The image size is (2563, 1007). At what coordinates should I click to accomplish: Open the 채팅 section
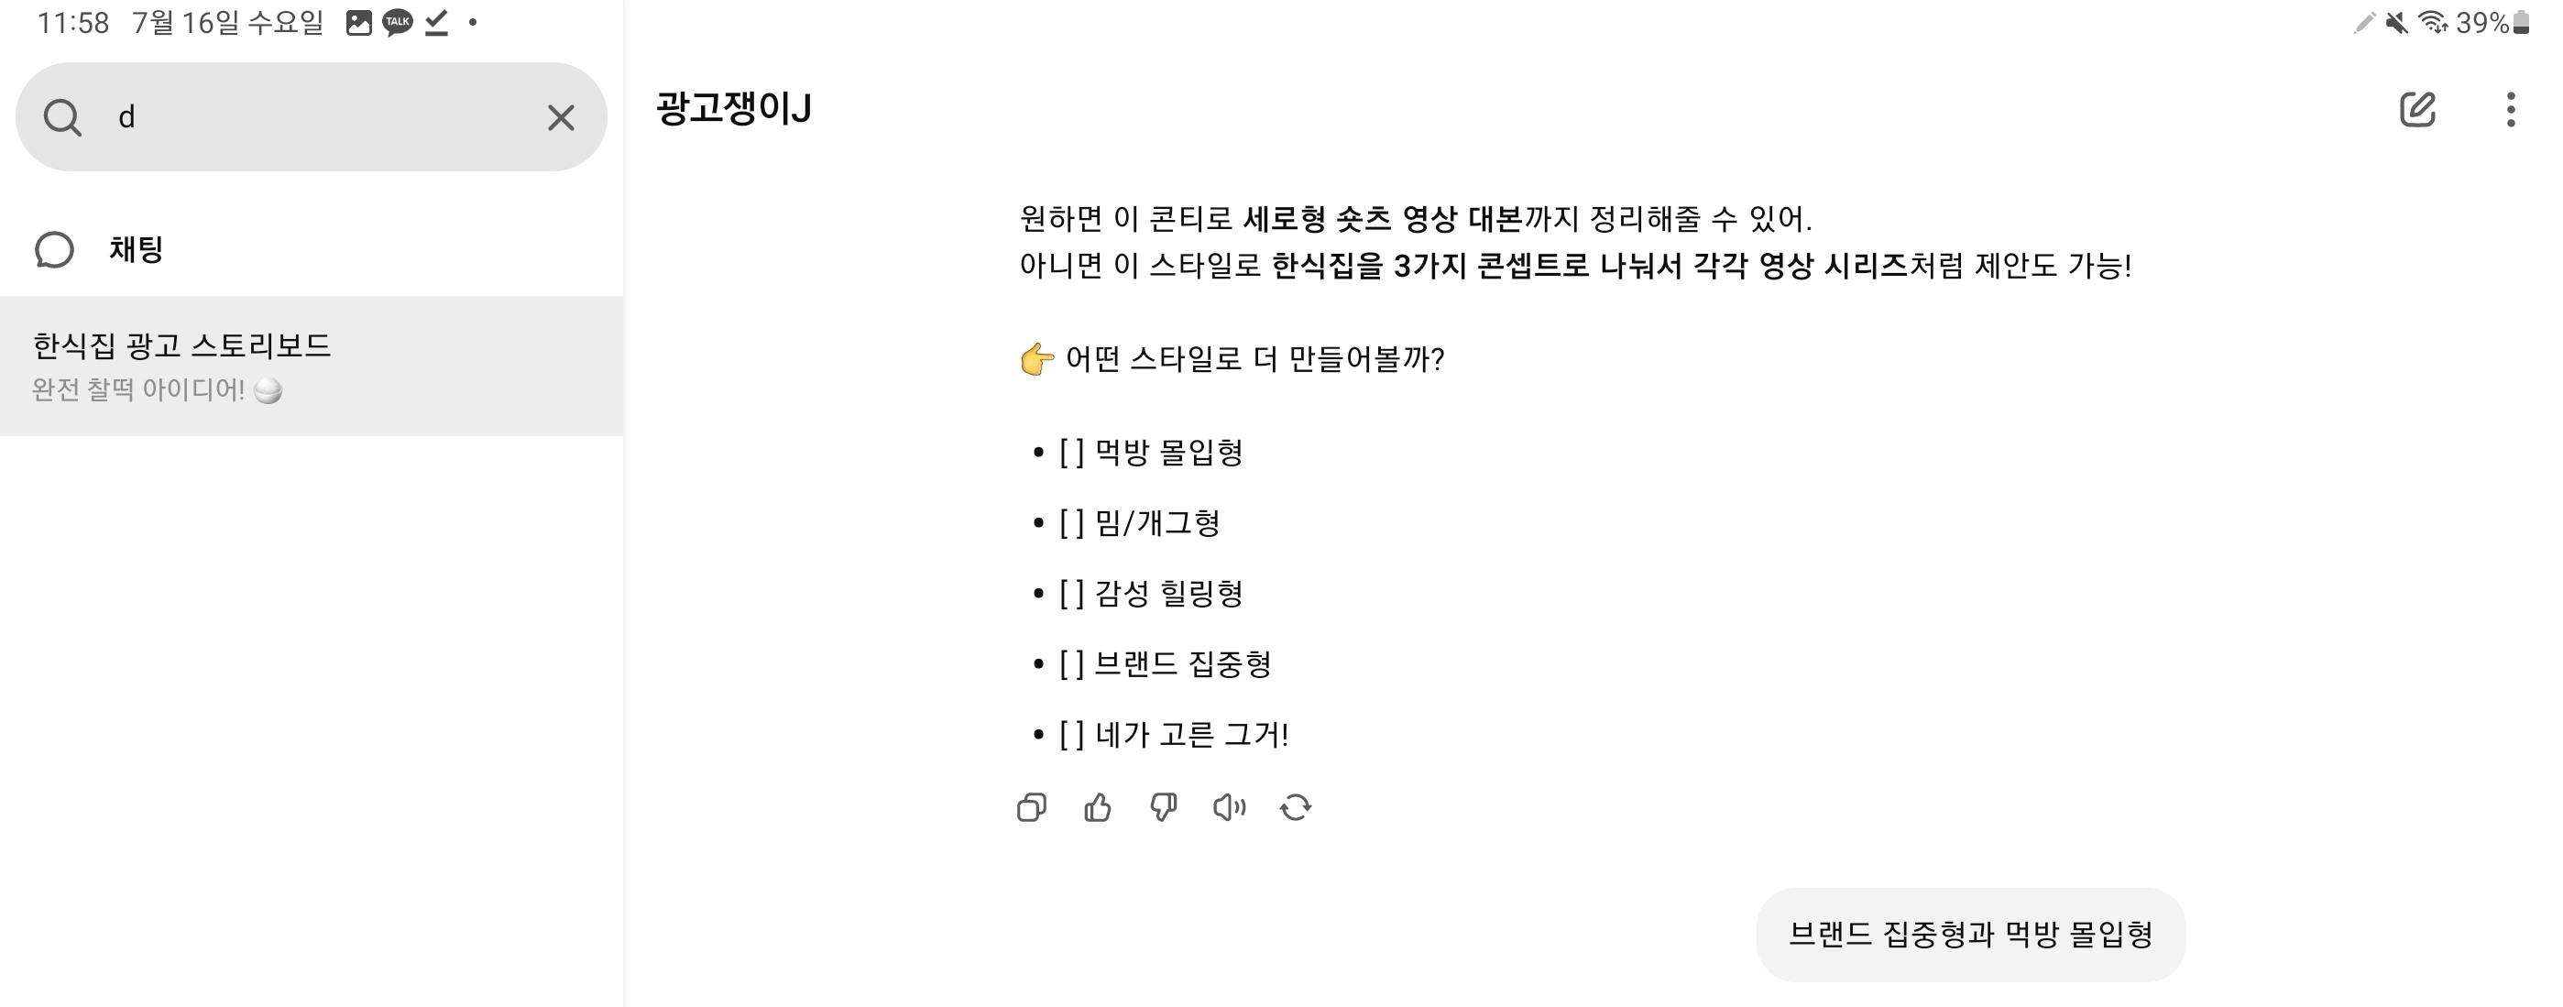(x=136, y=250)
